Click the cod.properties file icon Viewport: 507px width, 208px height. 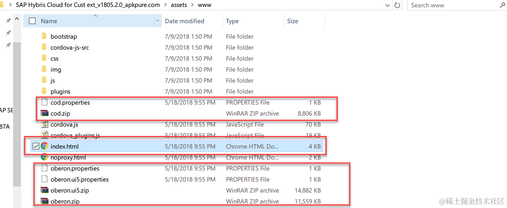pos(44,102)
